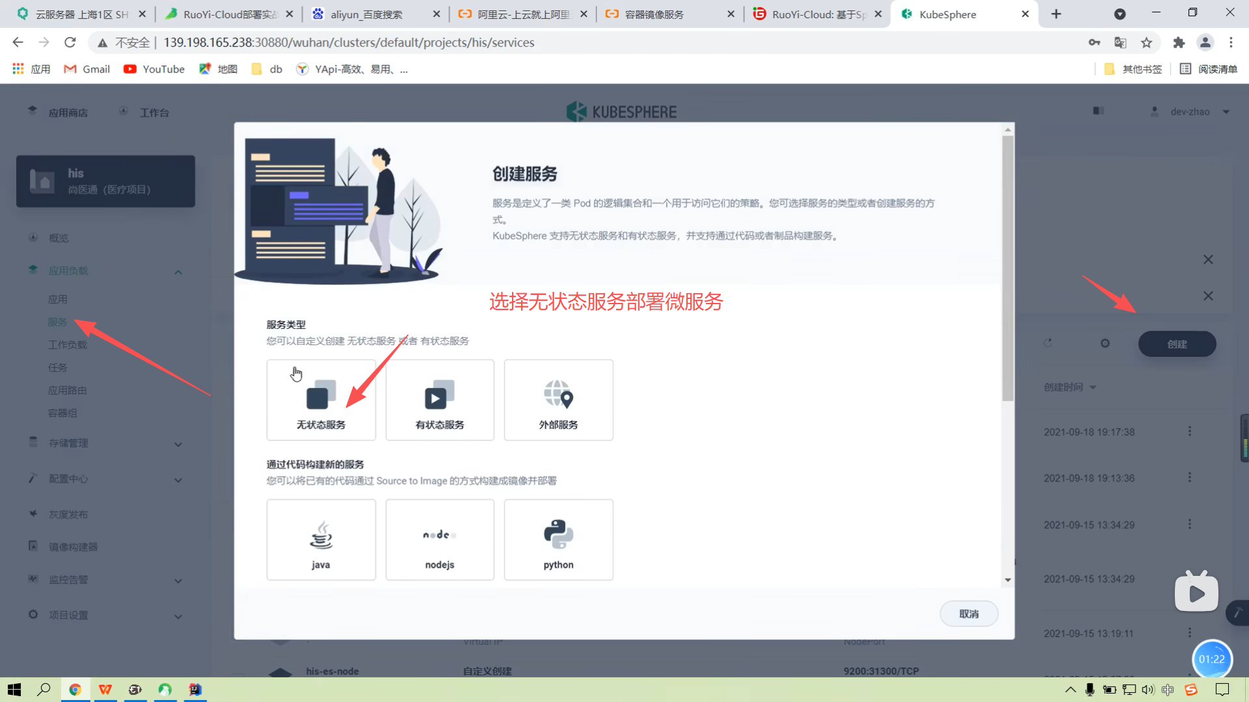Select the stateful service (有状态服务) card
This screenshot has width=1249, height=702.
click(x=440, y=400)
